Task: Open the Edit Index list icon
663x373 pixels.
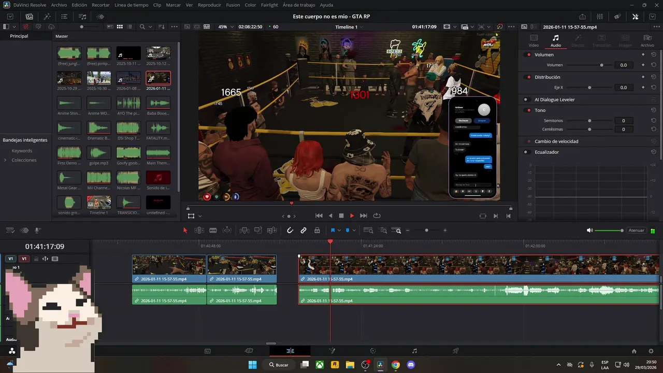Action: tap(65, 17)
